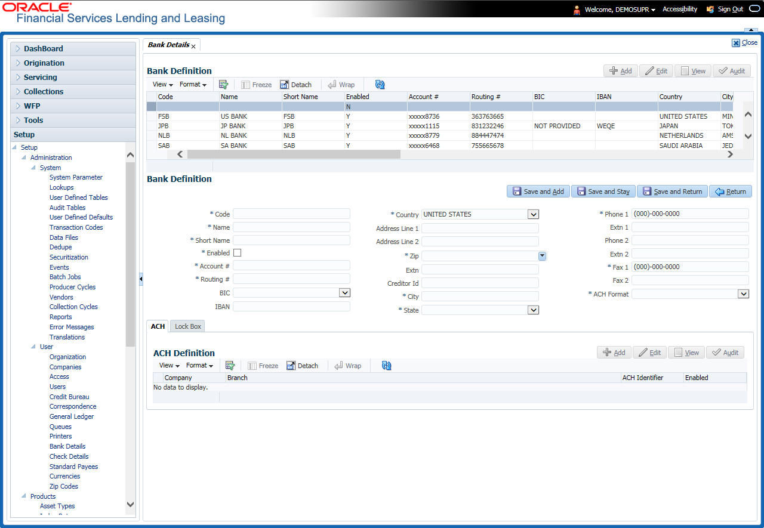Click the Close link at top right
The width and height of the screenshot is (764, 528).
coord(745,42)
